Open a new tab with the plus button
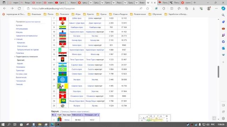Image resolution: width=227 pixels, height=127 pixels. [x=195, y=2]
